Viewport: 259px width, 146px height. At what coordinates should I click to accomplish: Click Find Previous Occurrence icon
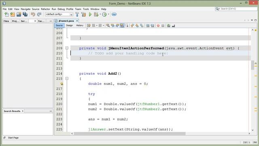pyautogui.click(x=113, y=26)
